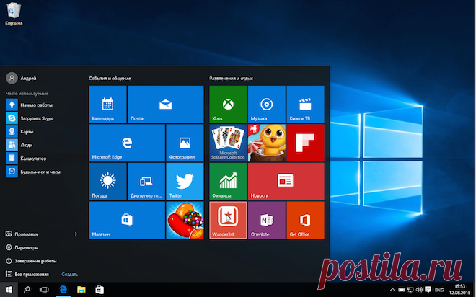Open the Get Office tile
This screenshot has width=476, height=297.
pos(305,221)
